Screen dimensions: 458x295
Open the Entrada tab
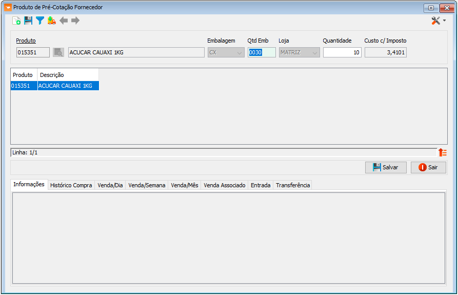[x=261, y=185]
